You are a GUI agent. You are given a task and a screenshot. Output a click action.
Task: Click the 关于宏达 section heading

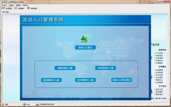coord(162,86)
